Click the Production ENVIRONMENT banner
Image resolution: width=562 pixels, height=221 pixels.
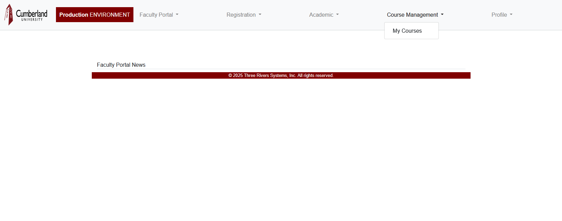(95, 15)
